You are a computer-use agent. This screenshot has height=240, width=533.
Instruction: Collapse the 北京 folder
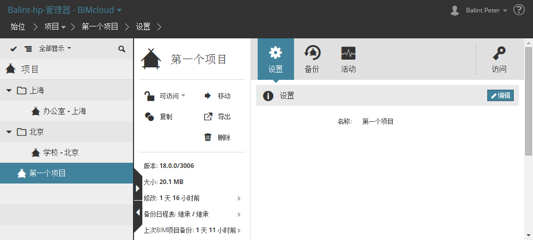(x=9, y=132)
